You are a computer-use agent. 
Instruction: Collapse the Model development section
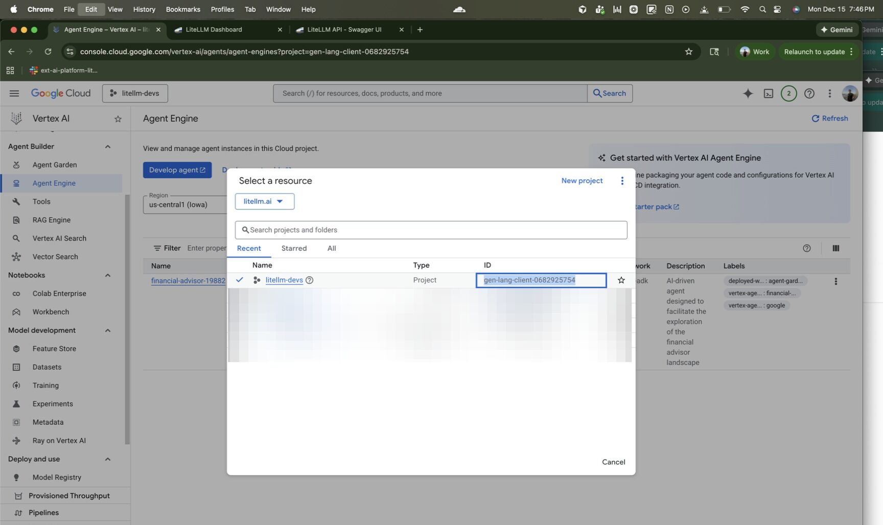point(108,330)
